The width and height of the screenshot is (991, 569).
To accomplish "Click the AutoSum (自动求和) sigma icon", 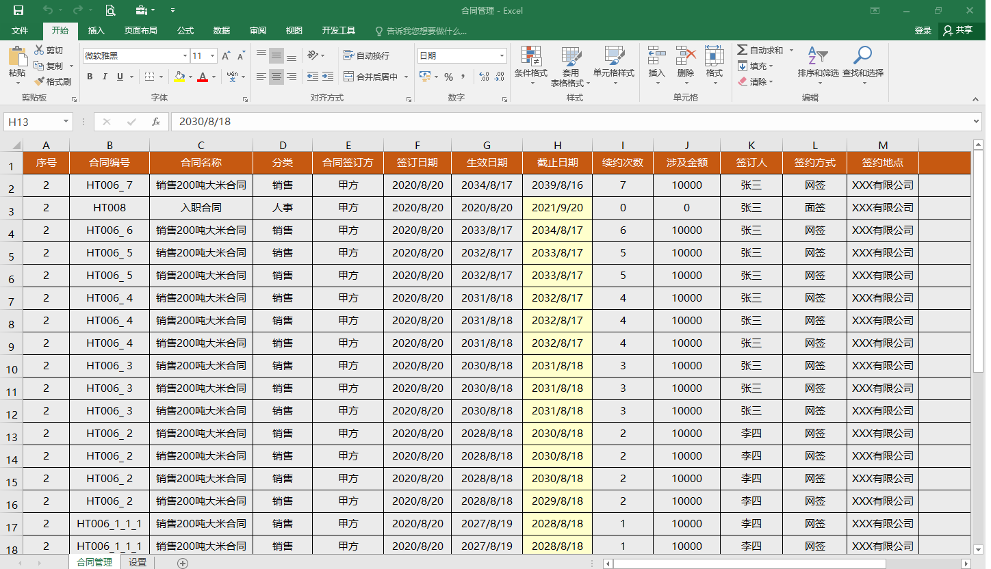I will [x=743, y=50].
